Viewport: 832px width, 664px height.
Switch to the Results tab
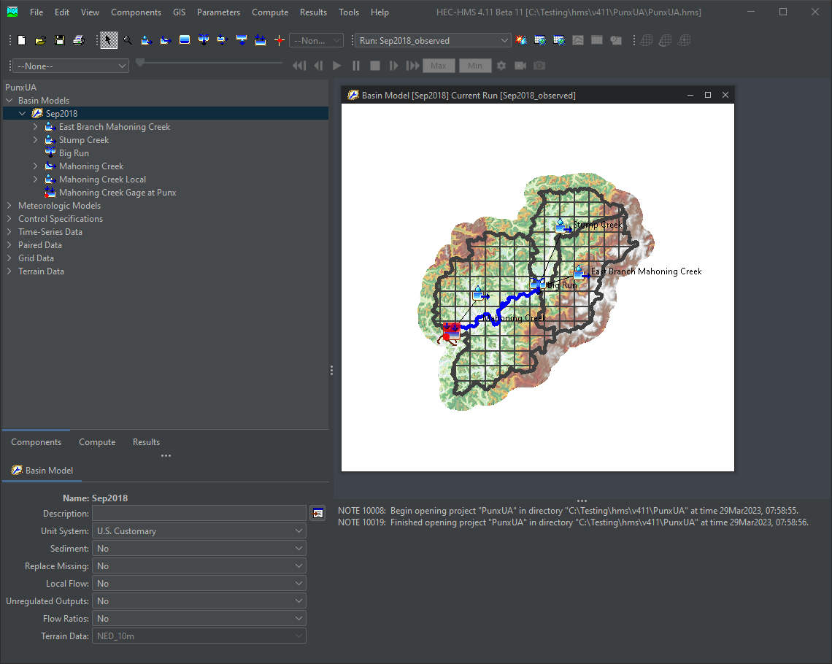pyautogui.click(x=146, y=442)
